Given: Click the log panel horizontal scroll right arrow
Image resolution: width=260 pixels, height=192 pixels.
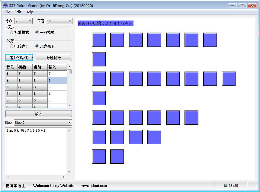Looking at the screenshot, I should coord(64,177).
